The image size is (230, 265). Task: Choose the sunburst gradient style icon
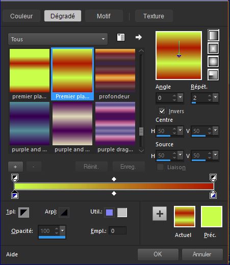tap(213, 62)
